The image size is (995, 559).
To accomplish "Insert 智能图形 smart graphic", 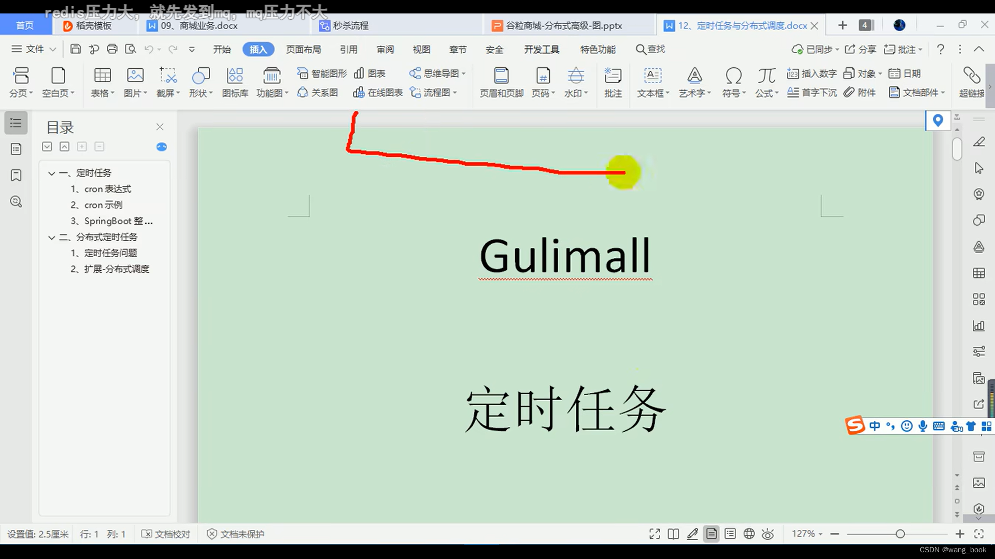I will [x=321, y=73].
